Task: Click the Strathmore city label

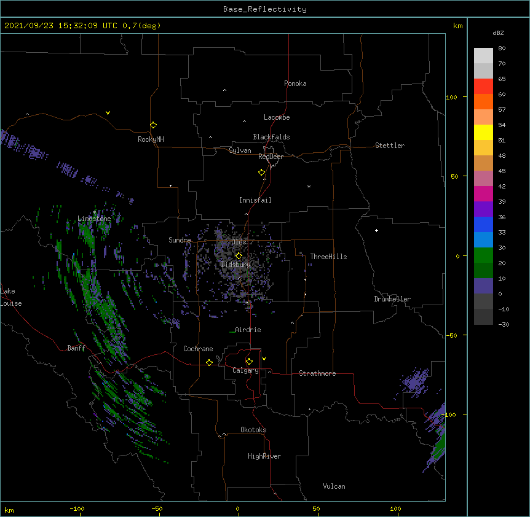Action: tap(317, 373)
